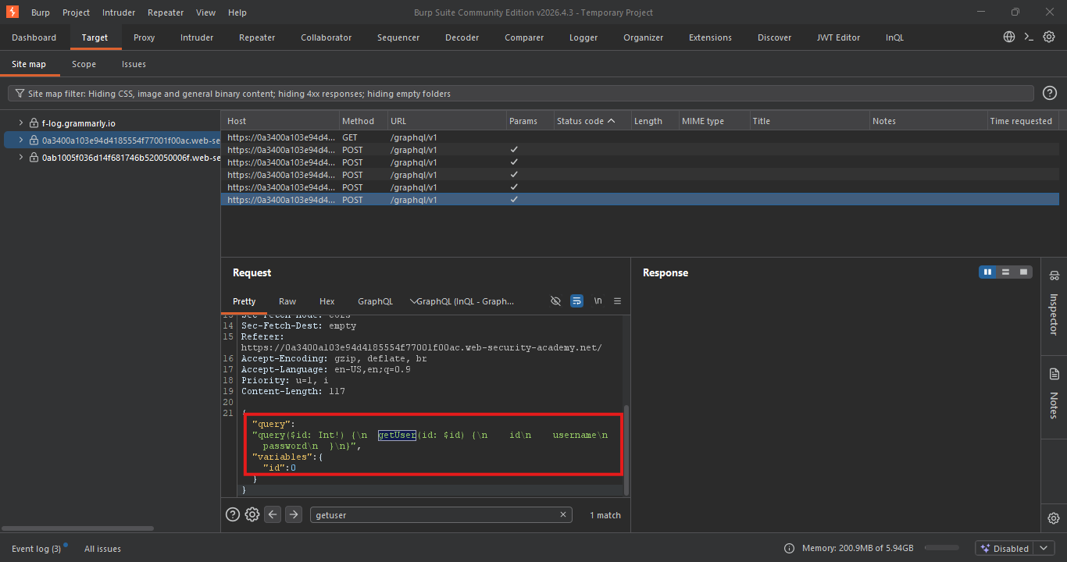Toggle show \n newline characters button
Screen dimensions: 1067x562
click(x=598, y=301)
